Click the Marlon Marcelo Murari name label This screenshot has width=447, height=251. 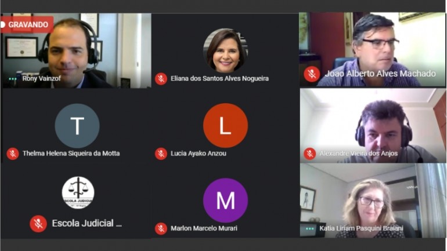click(x=204, y=228)
